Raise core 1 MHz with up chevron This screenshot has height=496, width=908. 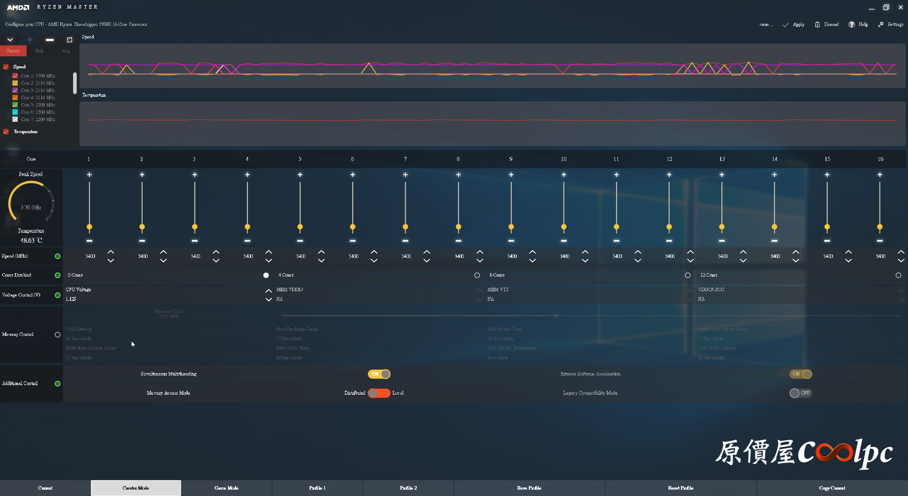tap(111, 252)
